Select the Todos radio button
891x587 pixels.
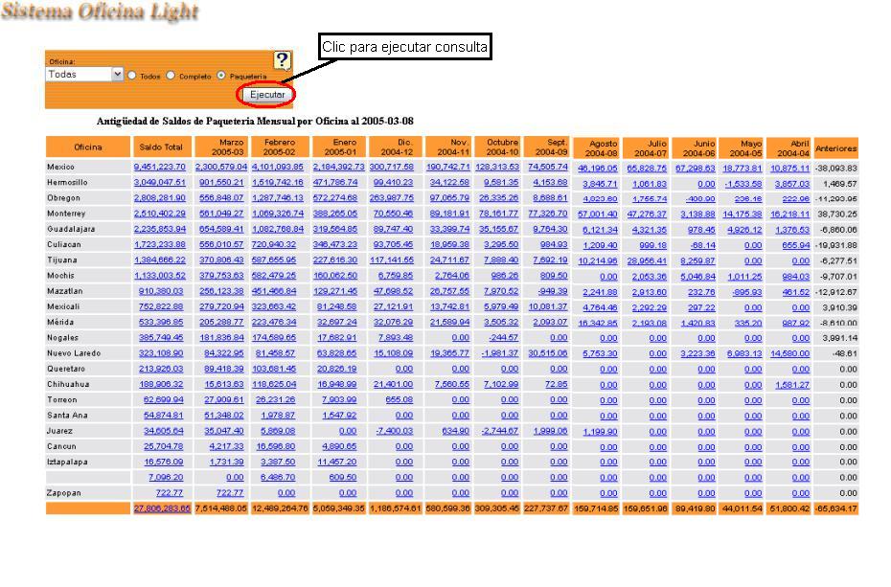click(132, 76)
